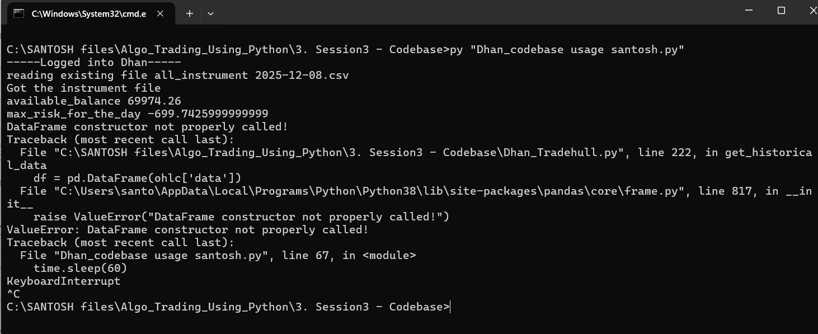Click the raise ValueError traceback line
818x334 pixels.
pyautogui.click(x=241, y=217)
